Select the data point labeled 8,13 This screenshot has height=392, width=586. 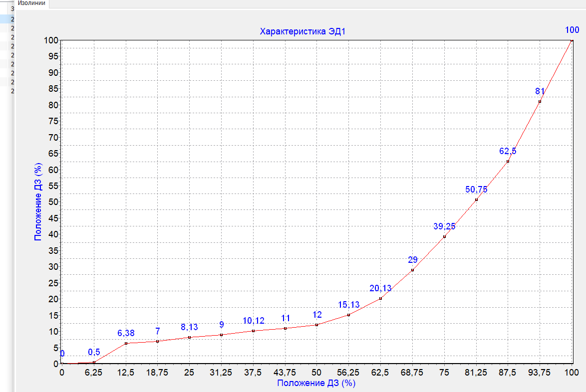(189, 337)
